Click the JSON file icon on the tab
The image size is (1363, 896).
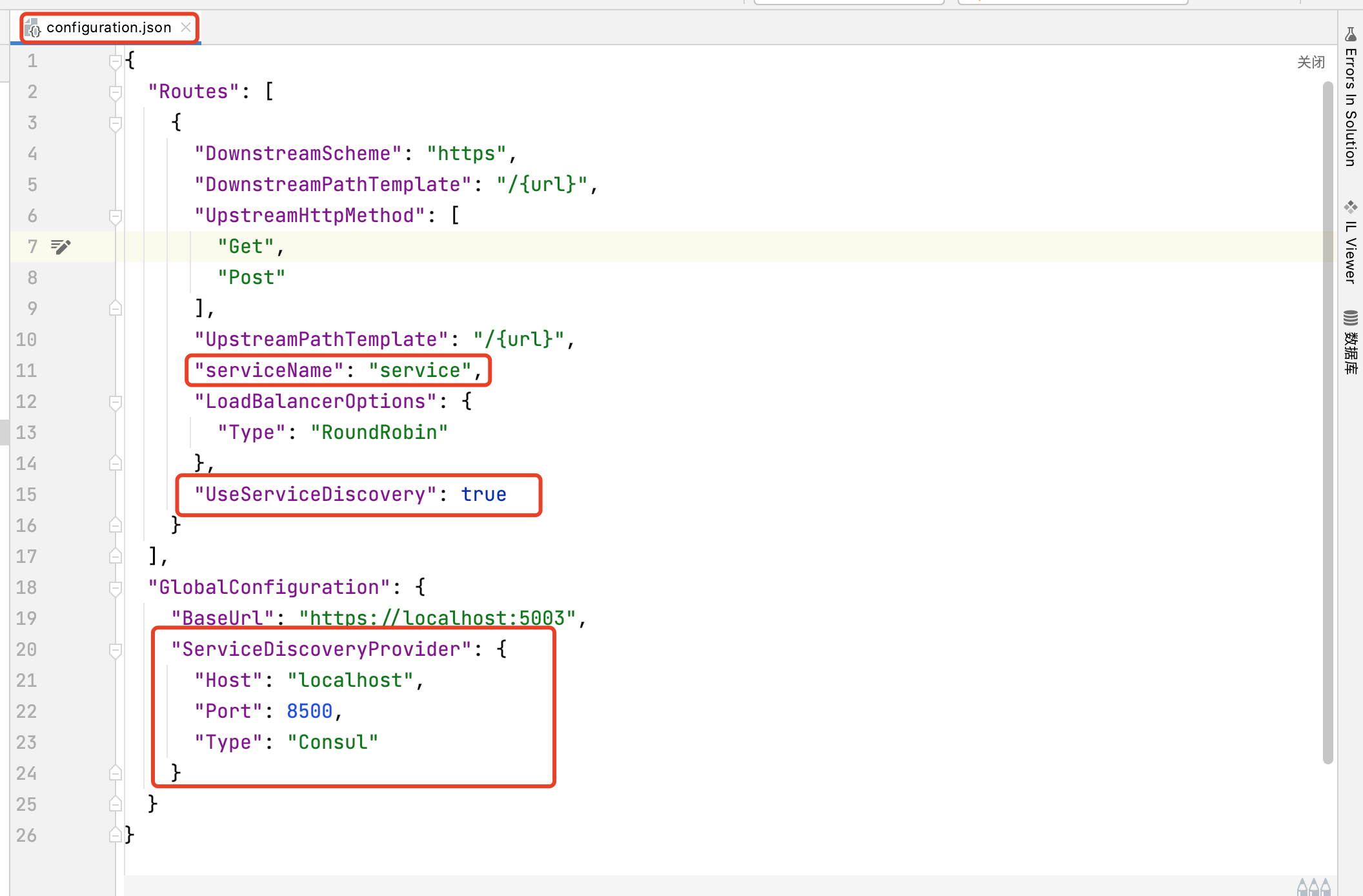[x=33, y=28]
